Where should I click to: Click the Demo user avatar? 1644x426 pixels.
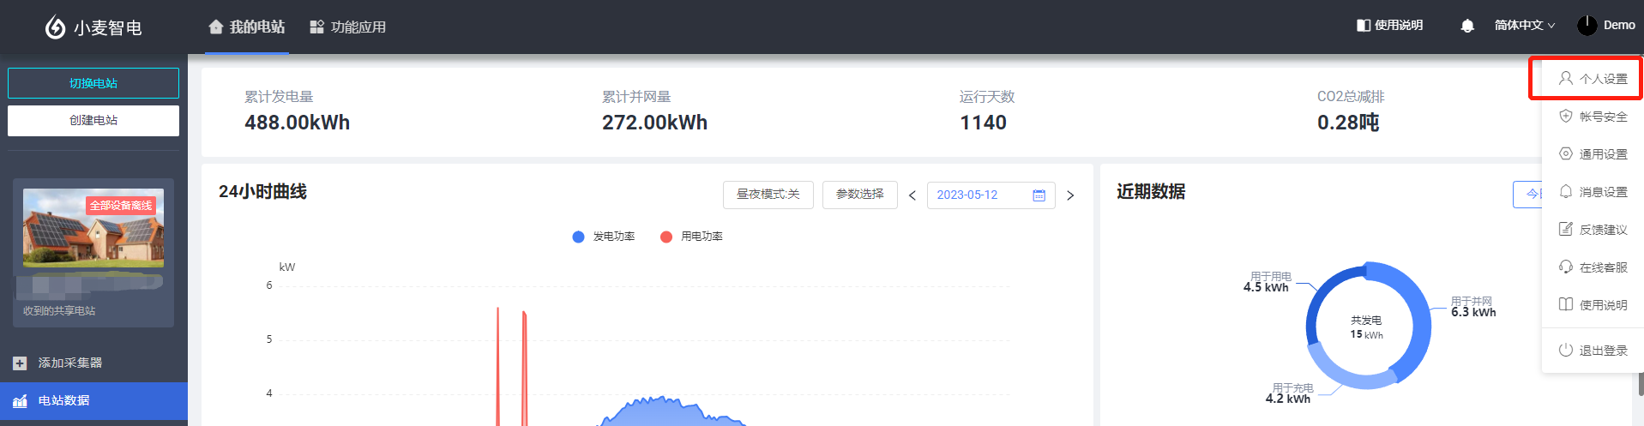(x=1587, y=26)
